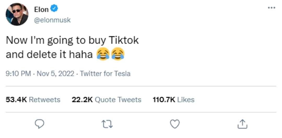Click the Nov 5, 2022 date
Image resolution: width=282 pixels, height=138 pixels.
click(55, 74)
